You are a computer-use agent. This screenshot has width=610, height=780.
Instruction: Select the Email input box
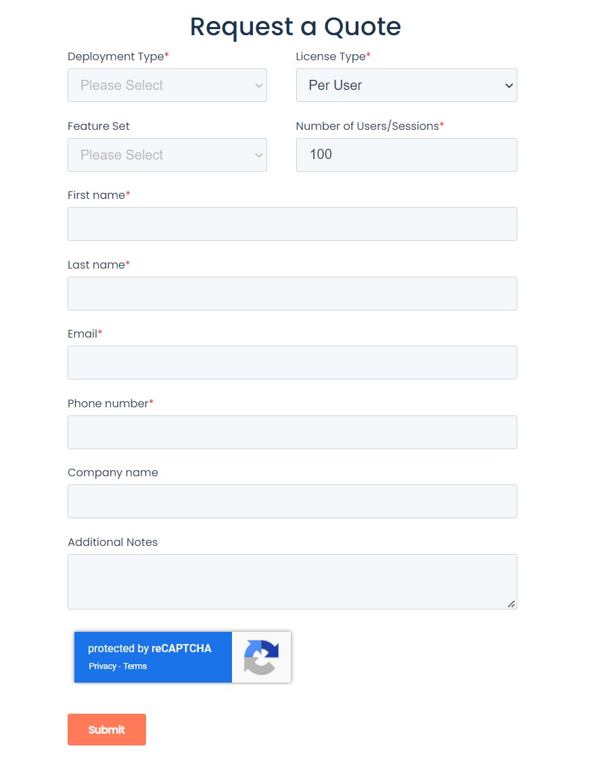pos(292,363)
